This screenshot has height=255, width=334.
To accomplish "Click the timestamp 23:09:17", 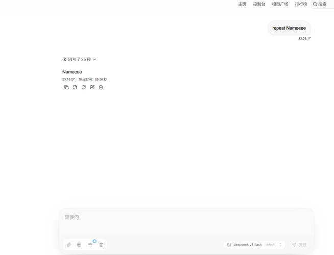I will click(304, 38).
